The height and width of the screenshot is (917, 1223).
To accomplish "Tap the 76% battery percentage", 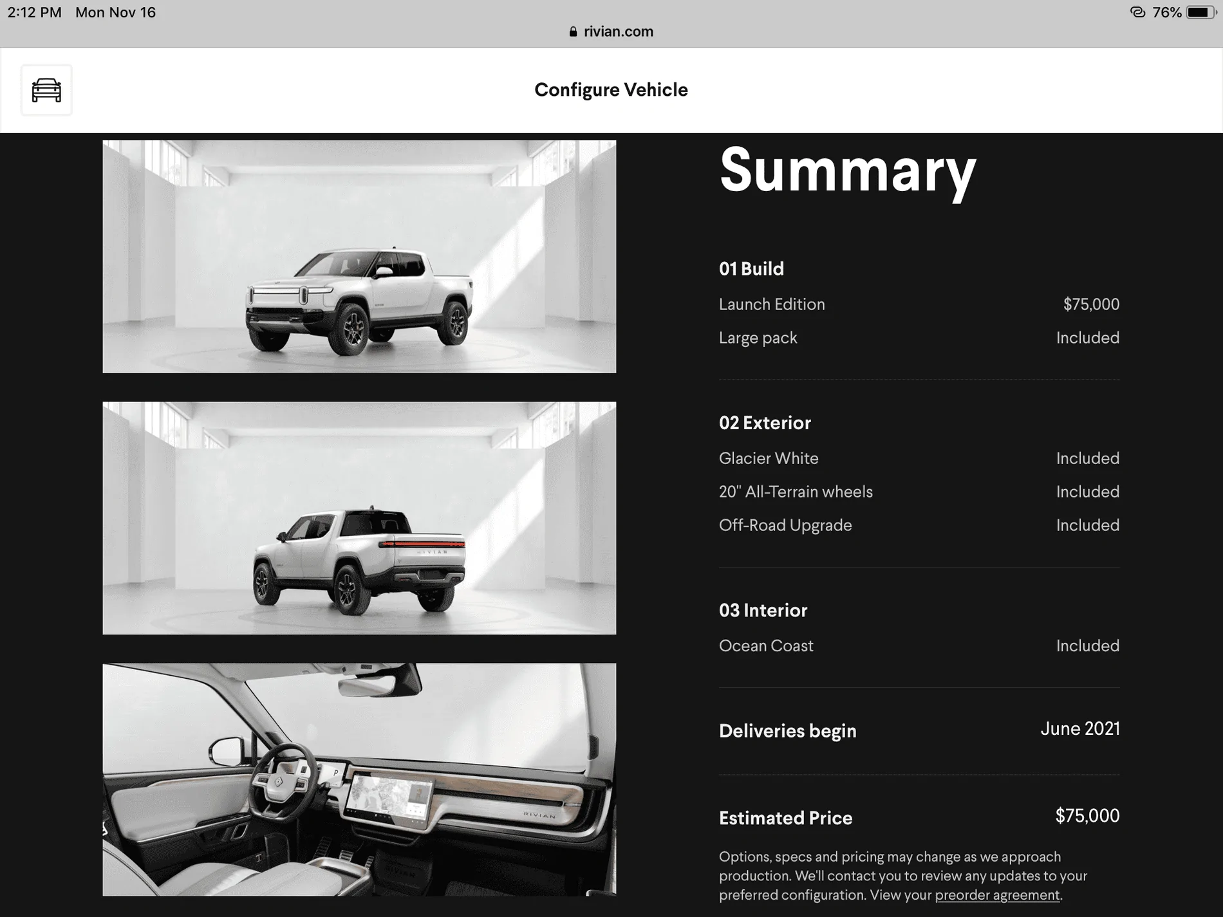I will click(x=1166, y=12).
